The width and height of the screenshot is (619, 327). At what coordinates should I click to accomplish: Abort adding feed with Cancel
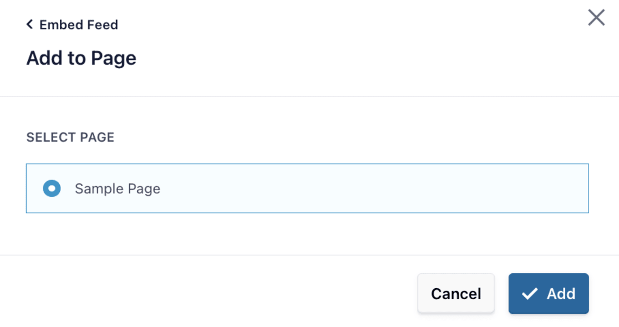455,294
